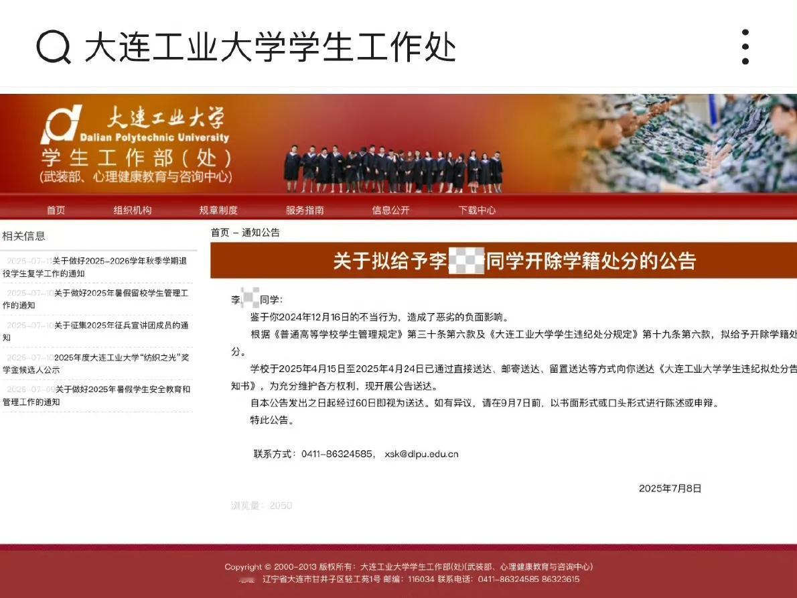797x598 pixels.
Task: Click the 学生工作部（处） banner heading
Action: tap(136, 158)
